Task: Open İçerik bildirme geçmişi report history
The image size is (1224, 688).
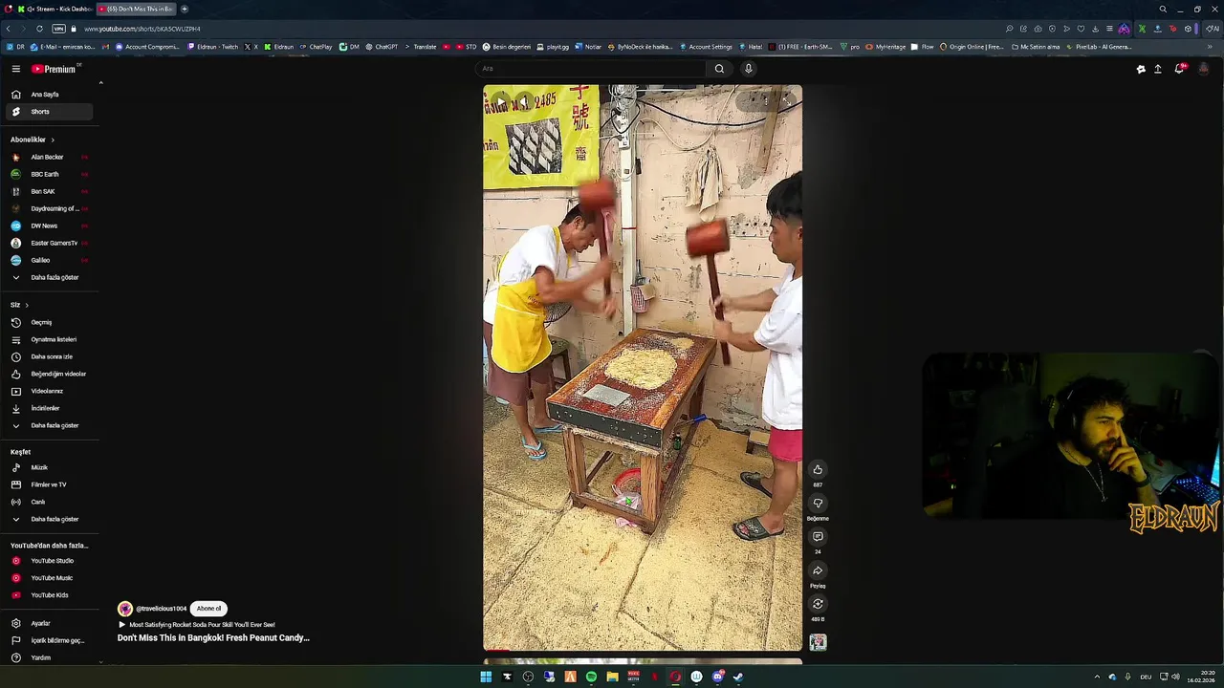Action: 47,640
